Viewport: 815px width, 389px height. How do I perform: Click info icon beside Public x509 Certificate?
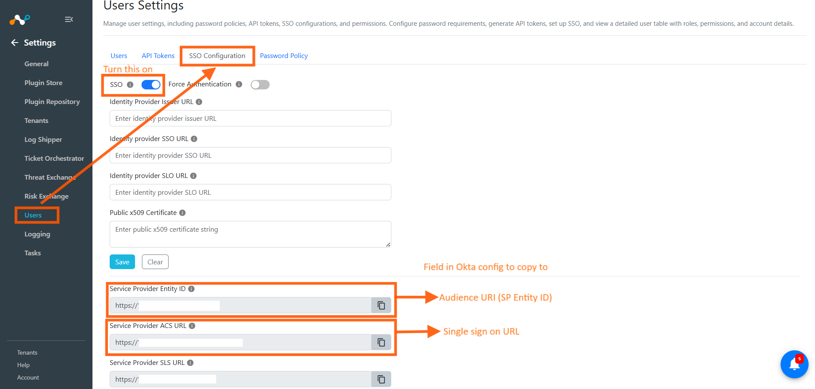click(182, 213)
